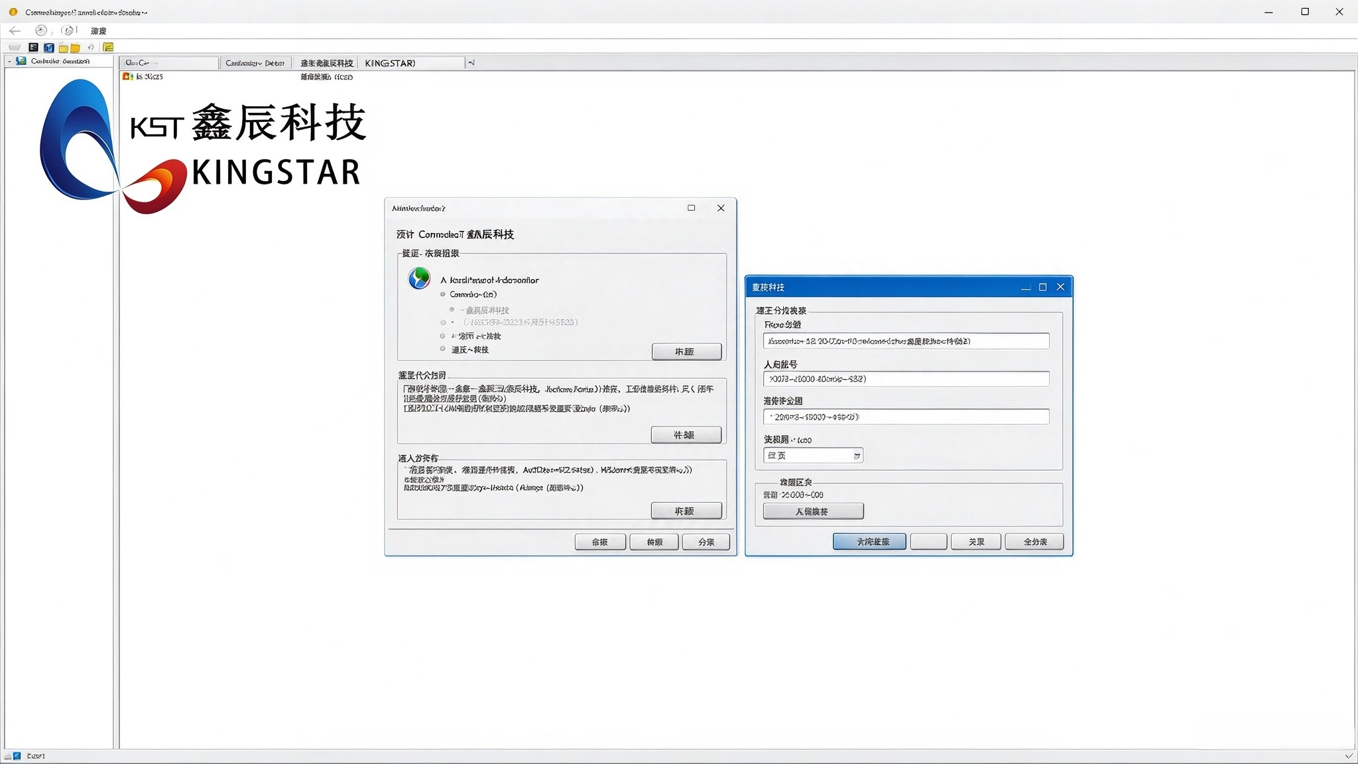Click the text field beginning with 'X0073'
This screenshot has height=764, width=1358.
click(x=906, y=379)
